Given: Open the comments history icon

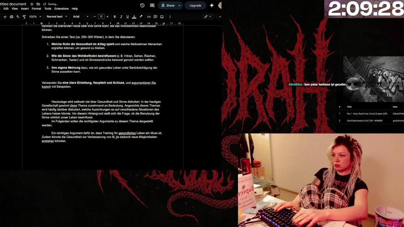Looking at the screenshot, I should tap(152, 5).
